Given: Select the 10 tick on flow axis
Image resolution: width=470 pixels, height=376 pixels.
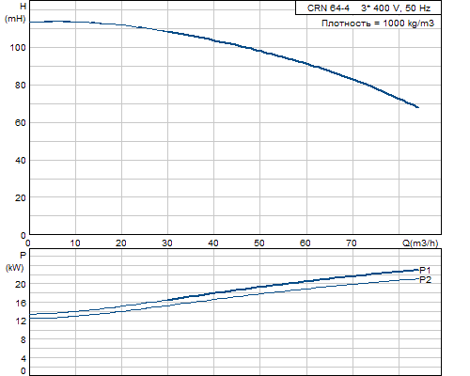Looking at the screenshot, I should pos(75,243).
